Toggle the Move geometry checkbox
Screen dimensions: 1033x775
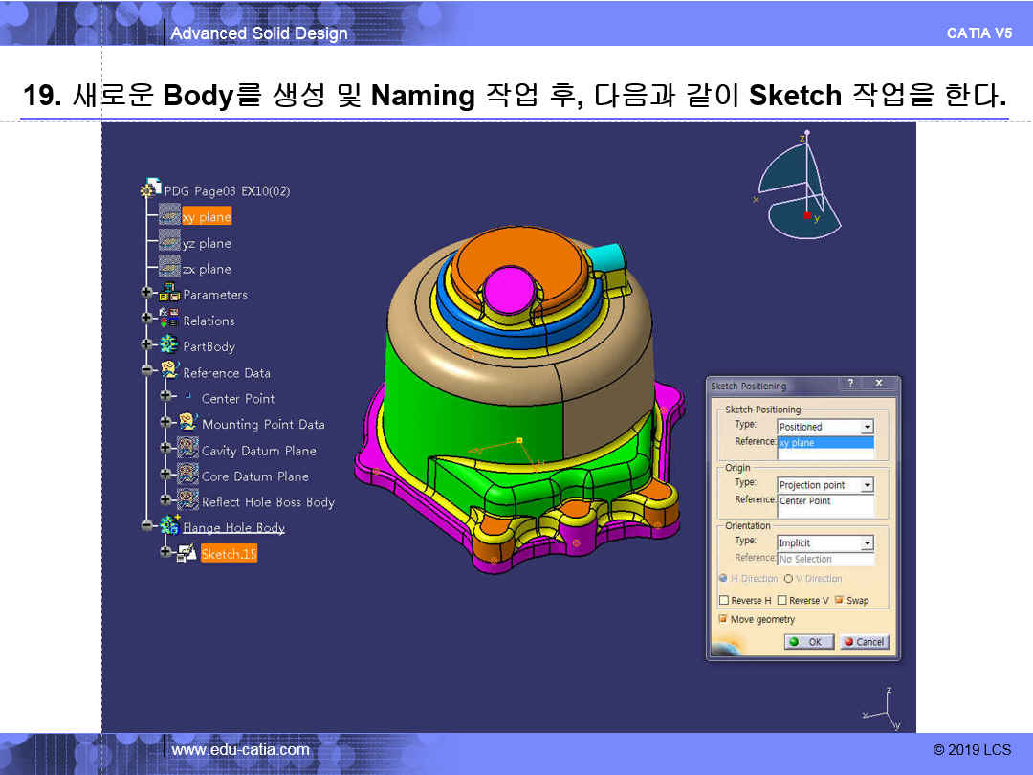coord(724,619)
